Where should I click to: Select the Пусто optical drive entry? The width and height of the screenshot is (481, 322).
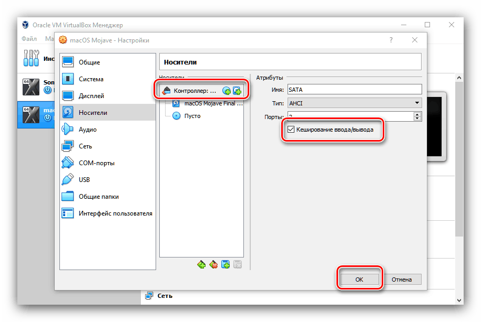click(x=187, y=116)
